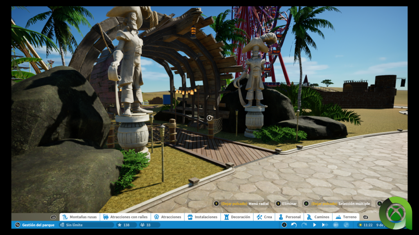Open the Decoración tab
Viewport: 419px width, 235px height.
click(237, 217)
